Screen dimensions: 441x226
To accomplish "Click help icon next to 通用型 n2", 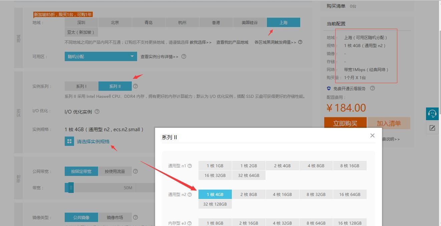I will tap(190, 195).
